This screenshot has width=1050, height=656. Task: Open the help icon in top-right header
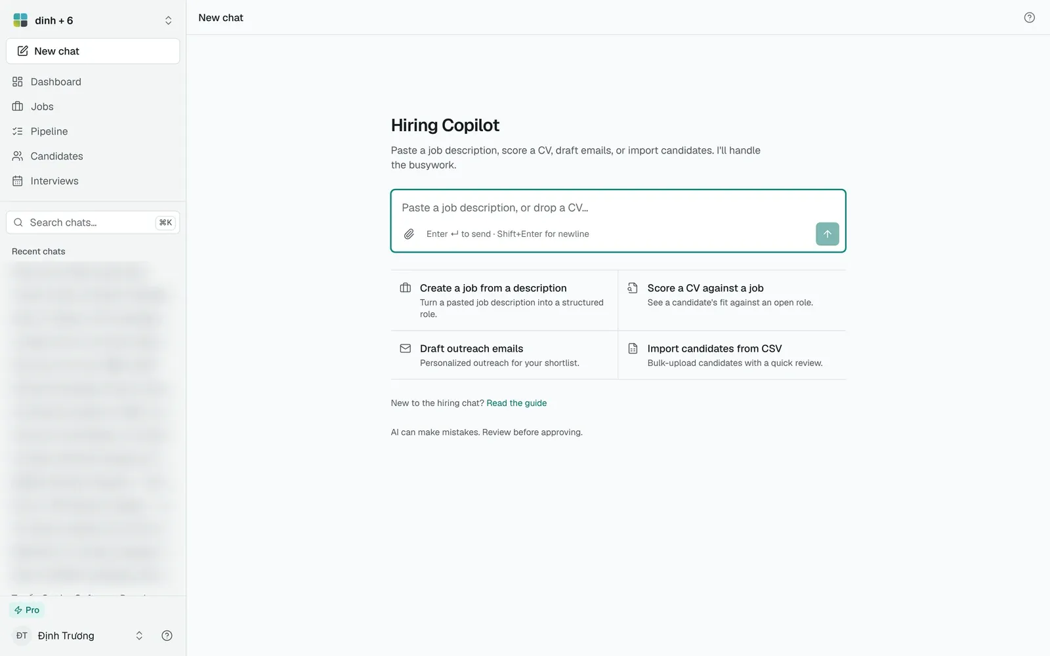[1029, 18]
